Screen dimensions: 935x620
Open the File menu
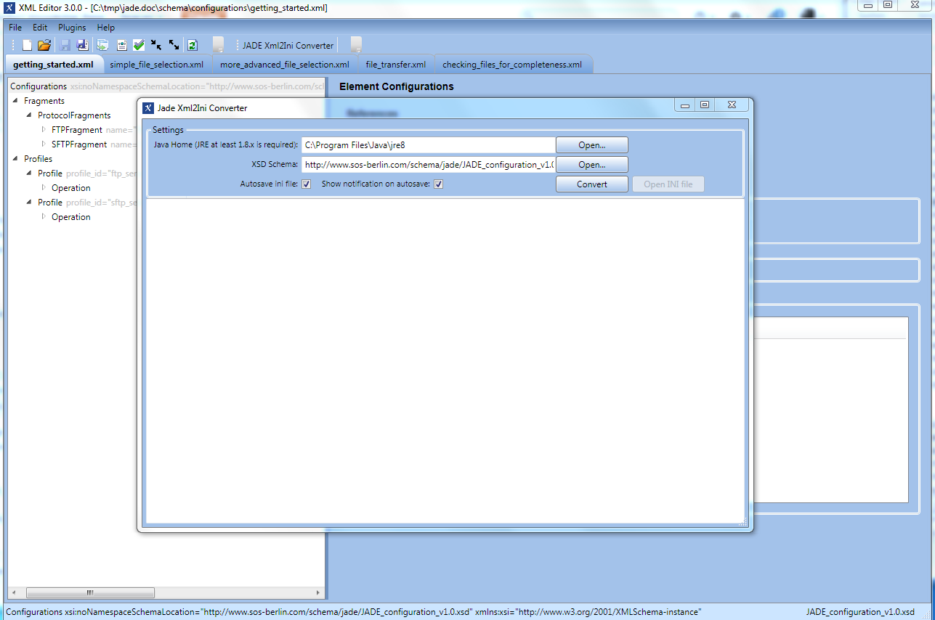[x=15, y=28]
